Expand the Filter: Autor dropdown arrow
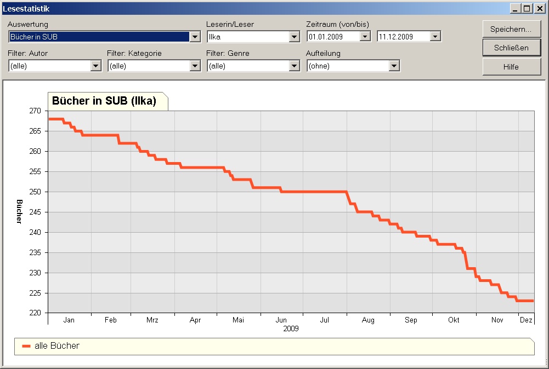This screenshot has width=549, height=369. (95, 66)
